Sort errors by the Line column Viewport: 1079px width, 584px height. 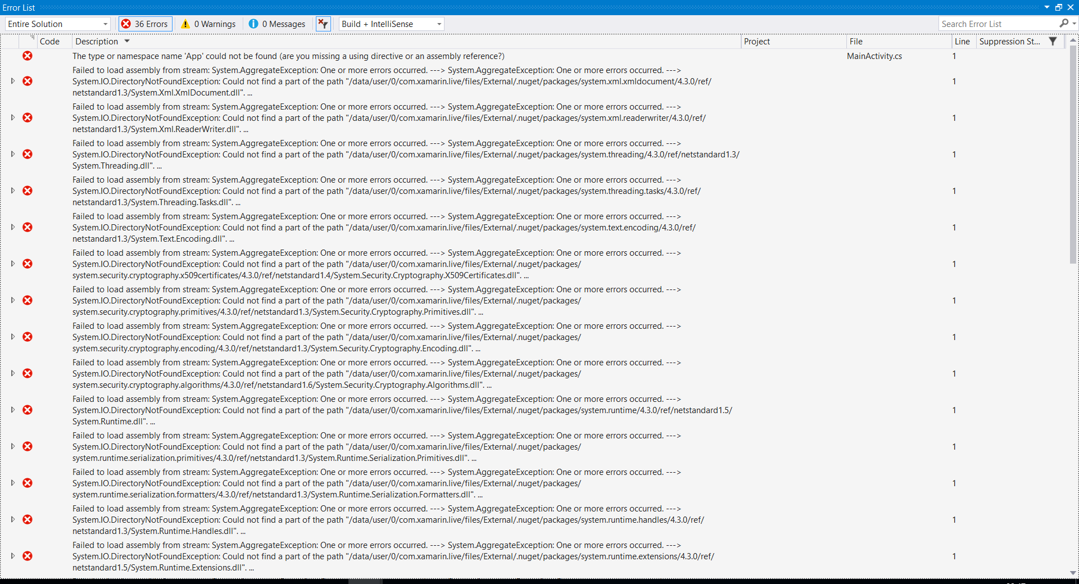click(962, 41)
